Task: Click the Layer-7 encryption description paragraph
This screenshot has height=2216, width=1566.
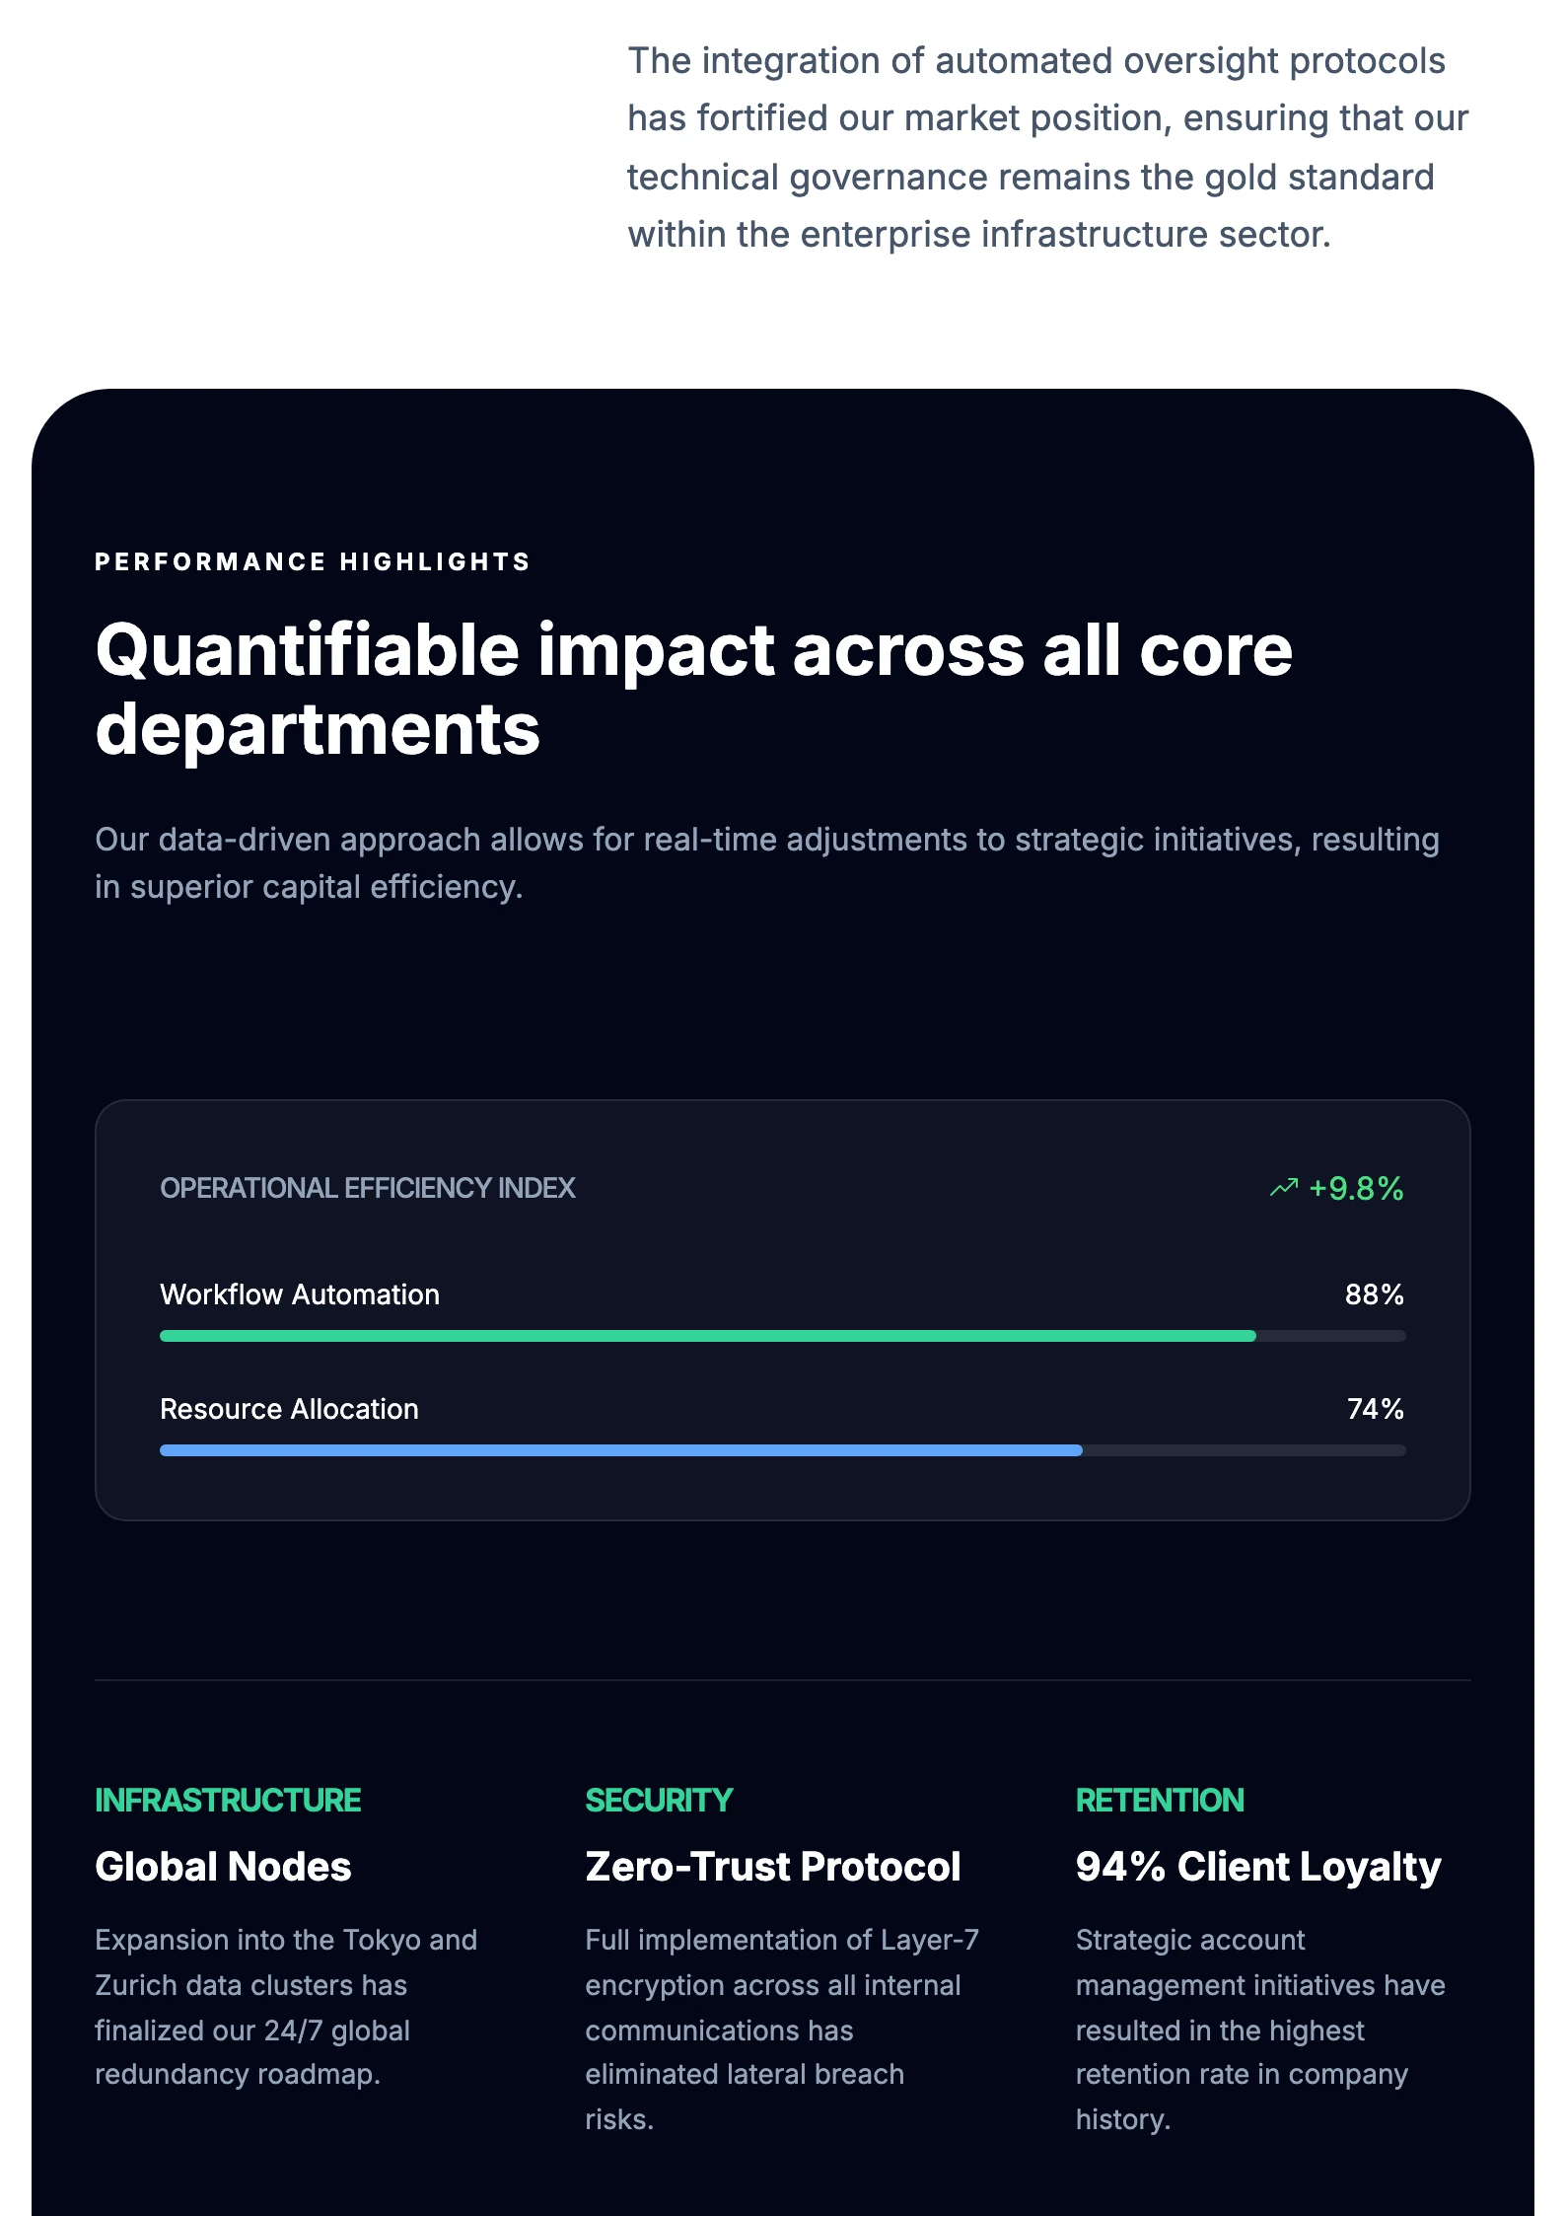Action: (779, 2029)
